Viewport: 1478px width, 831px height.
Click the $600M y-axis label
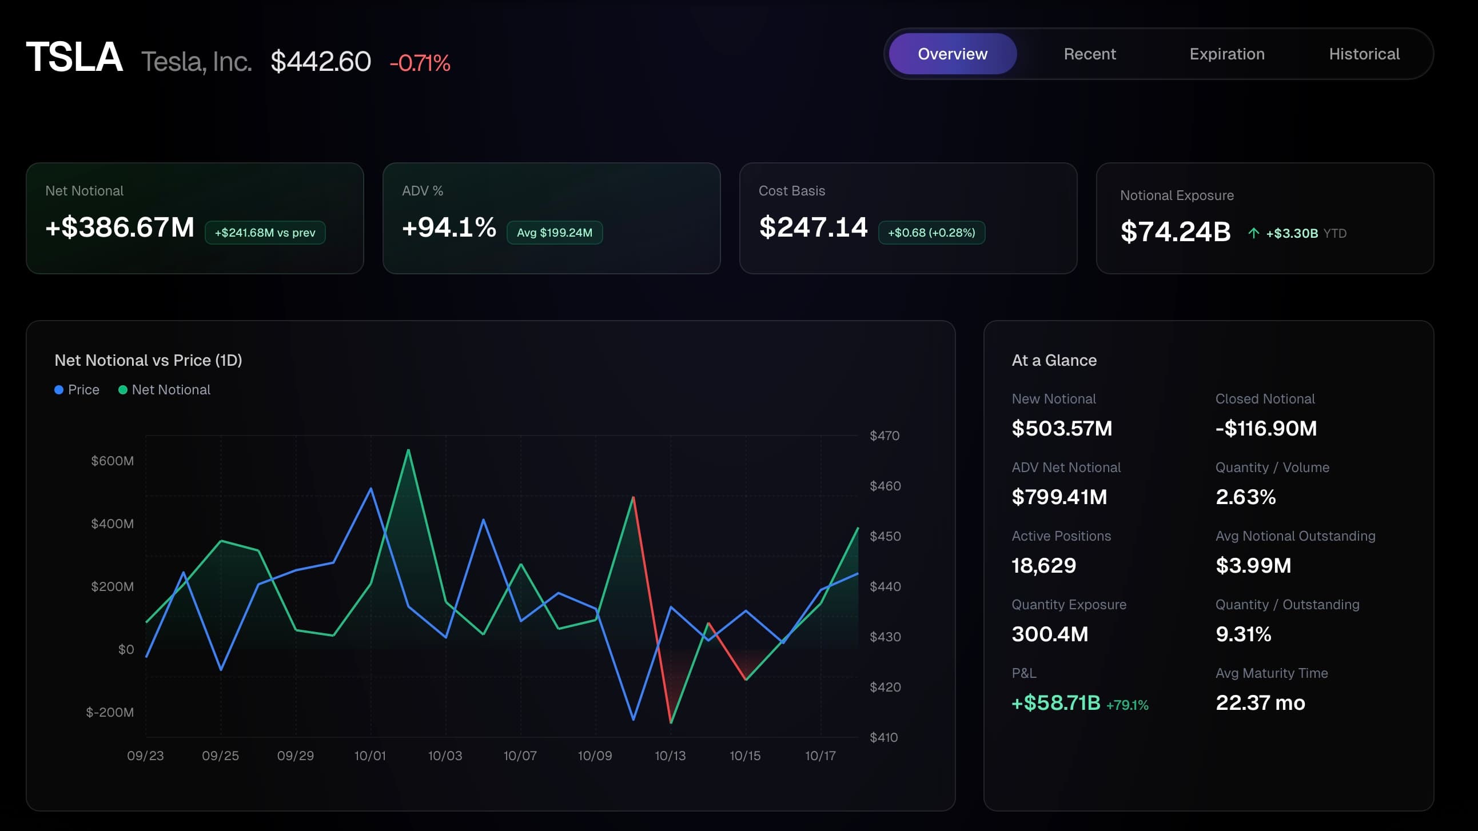pos(112,461)
